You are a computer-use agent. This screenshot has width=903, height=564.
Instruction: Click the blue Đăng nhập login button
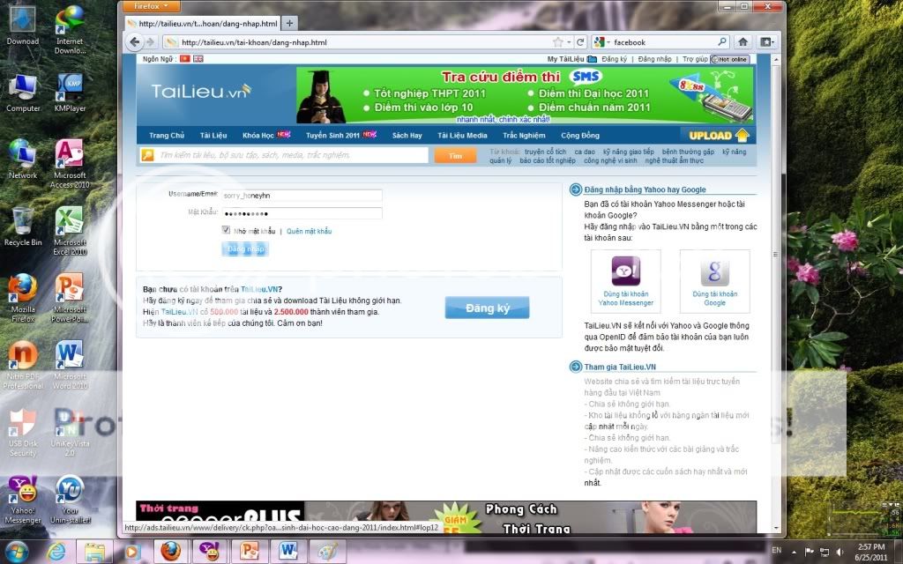pyautogui.click(x=245, y=249)
